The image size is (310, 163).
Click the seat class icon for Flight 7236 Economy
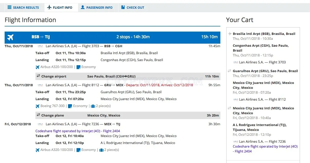(x=78, y=150)
